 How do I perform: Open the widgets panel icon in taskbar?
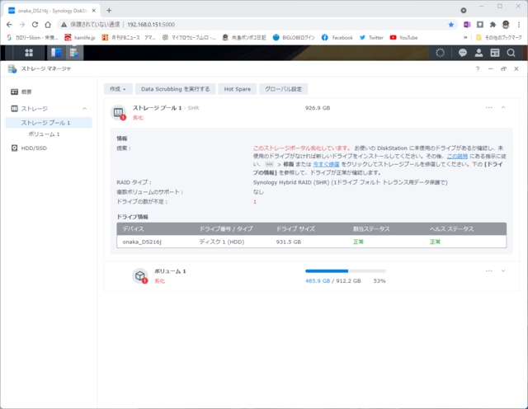(x=495, y=53)
